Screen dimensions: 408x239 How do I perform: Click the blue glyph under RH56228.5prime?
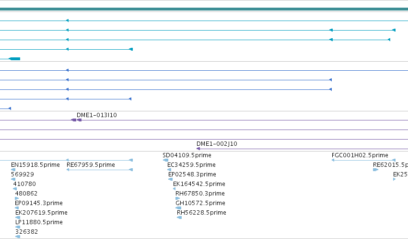coord(179,217)
